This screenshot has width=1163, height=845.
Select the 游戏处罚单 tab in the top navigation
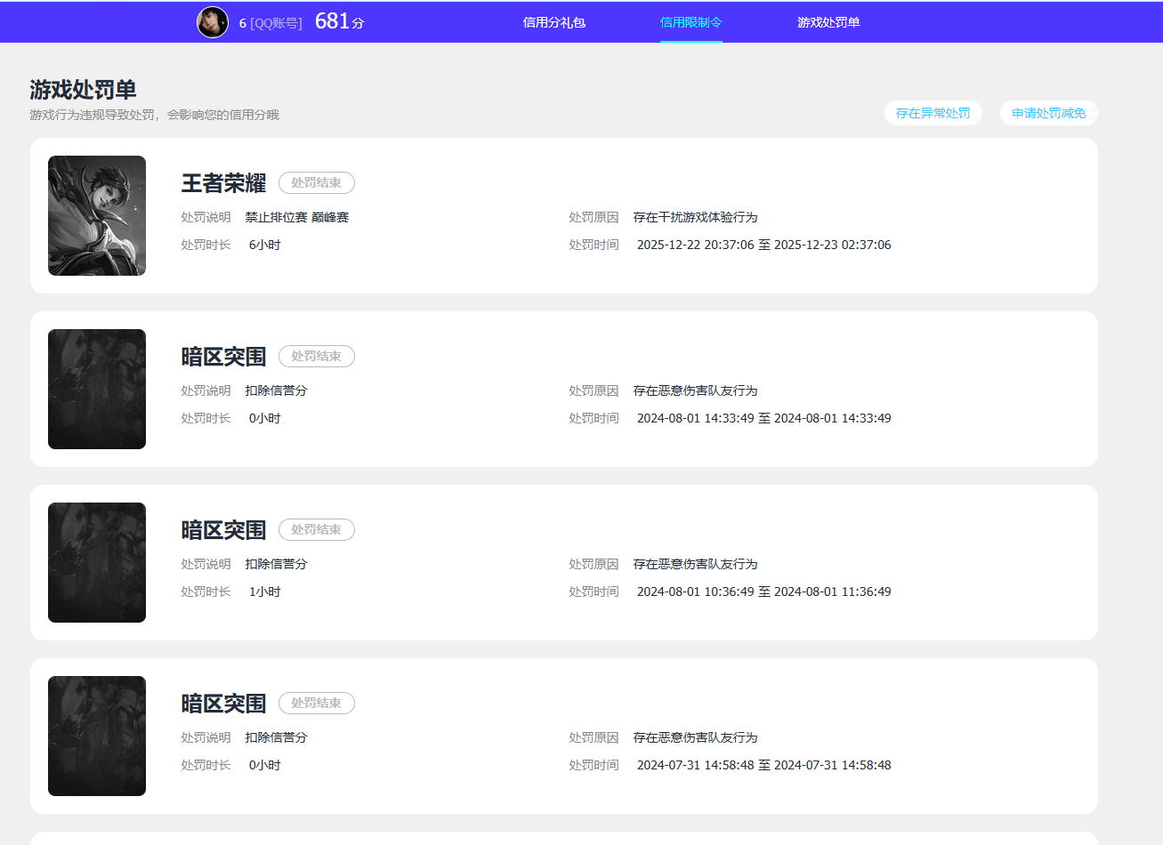tap(828, 22)
